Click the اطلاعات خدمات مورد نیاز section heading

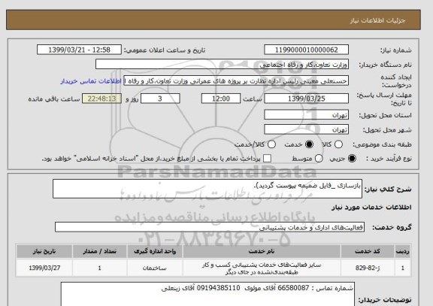(x=371, y=208)
